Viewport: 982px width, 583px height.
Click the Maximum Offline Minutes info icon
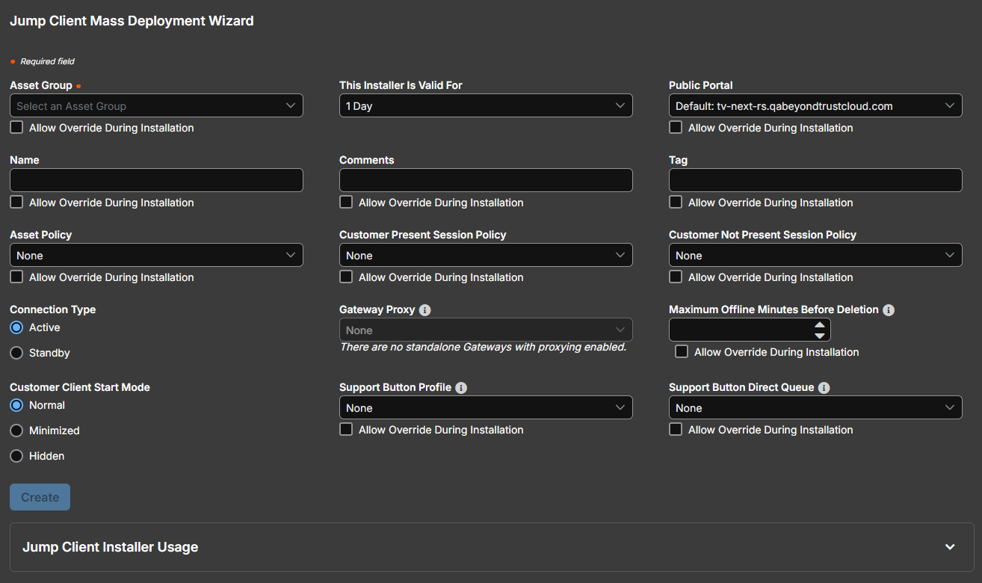pyautogui.click(x=889, y=309)
